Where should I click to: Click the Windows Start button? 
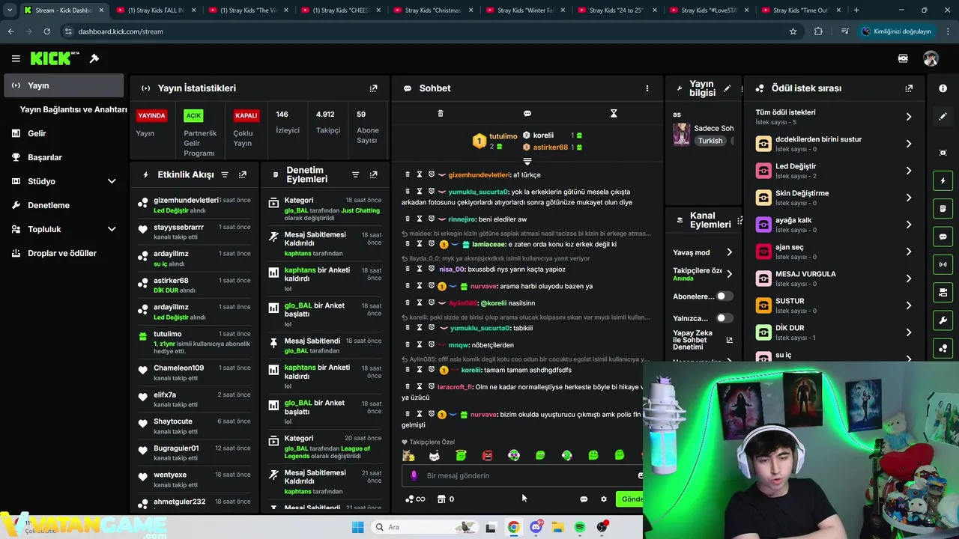[x=357, y=527]
